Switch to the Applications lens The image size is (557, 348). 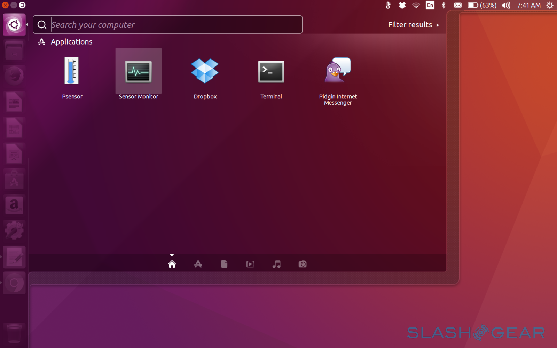click(198, 264)
